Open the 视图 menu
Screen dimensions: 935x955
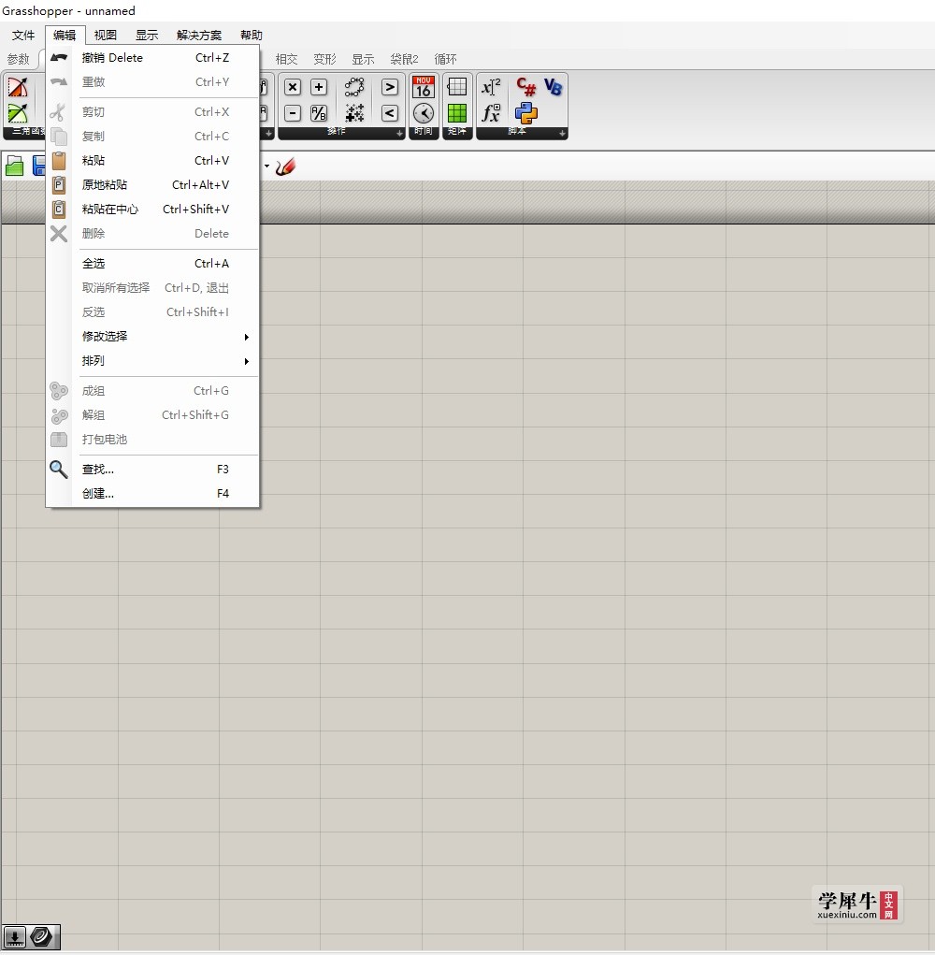click(106, 36)
